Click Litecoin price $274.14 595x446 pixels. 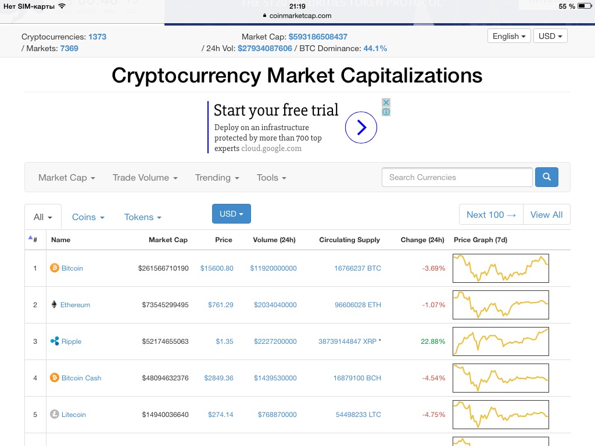pyautogui.click(x=220, y=415)
